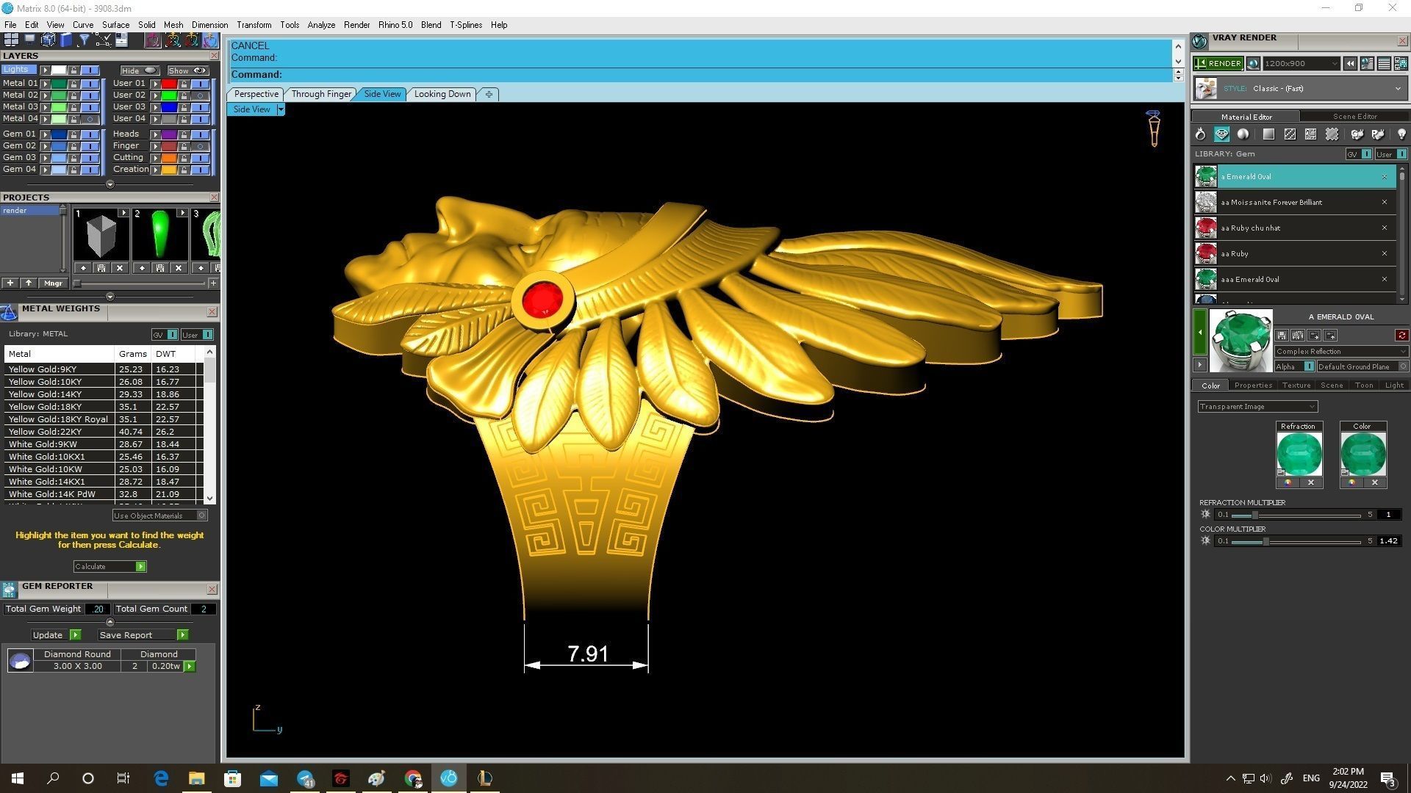
Task: Open the T-Splines menu
Action: tap(465, 25)
